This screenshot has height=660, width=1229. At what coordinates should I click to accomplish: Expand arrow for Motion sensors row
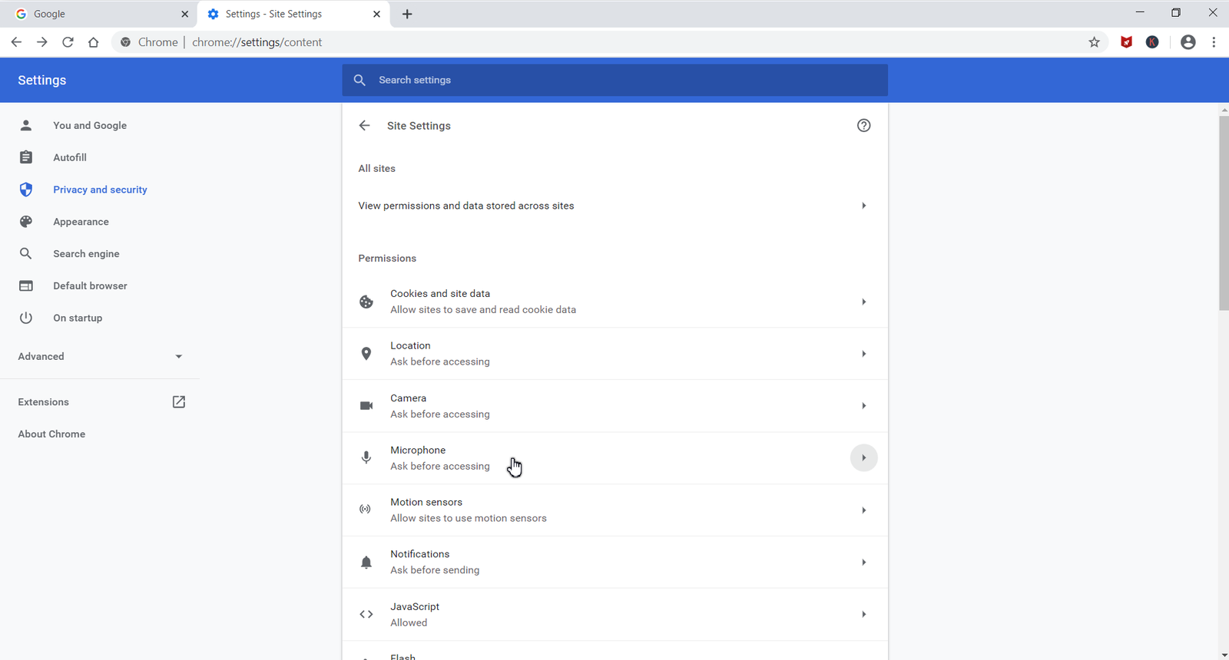(x=864, y=510)
